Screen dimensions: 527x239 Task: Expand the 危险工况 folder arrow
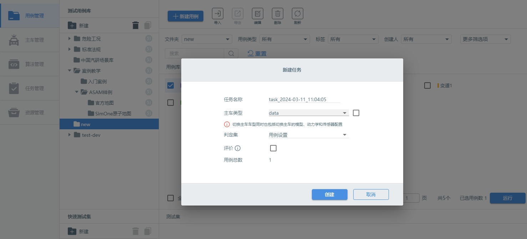coord(70,38)
